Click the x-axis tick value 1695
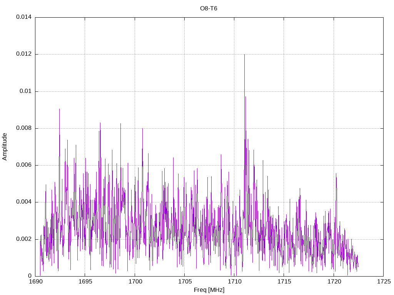This screenshot has height=295, width=394. coord(85,282)
